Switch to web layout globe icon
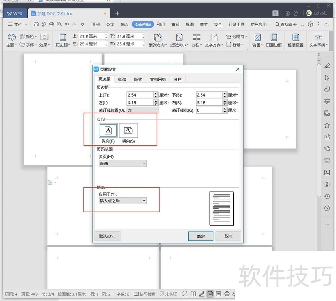 (x=227, y=294)
